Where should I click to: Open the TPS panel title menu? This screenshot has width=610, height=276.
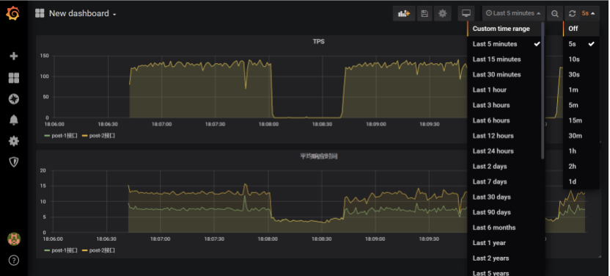(x=319, y=41)
